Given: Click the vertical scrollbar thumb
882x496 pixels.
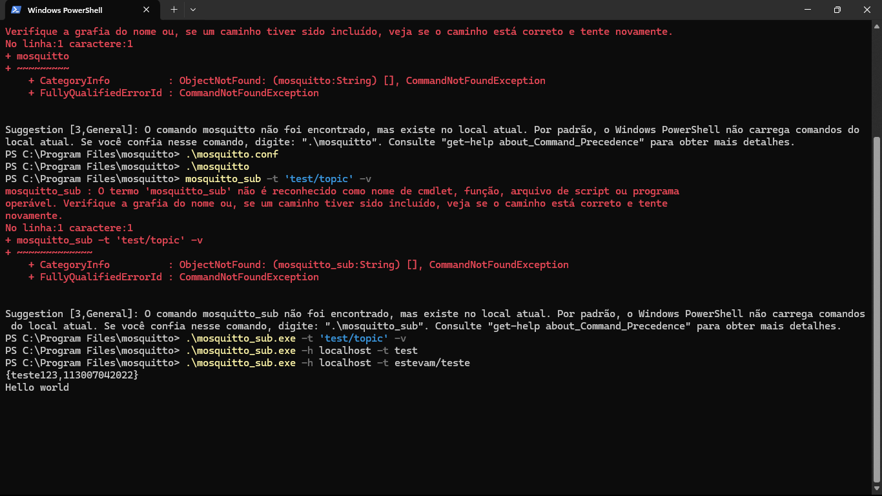Looking at the screenshot, I should [x=876, y=309].
